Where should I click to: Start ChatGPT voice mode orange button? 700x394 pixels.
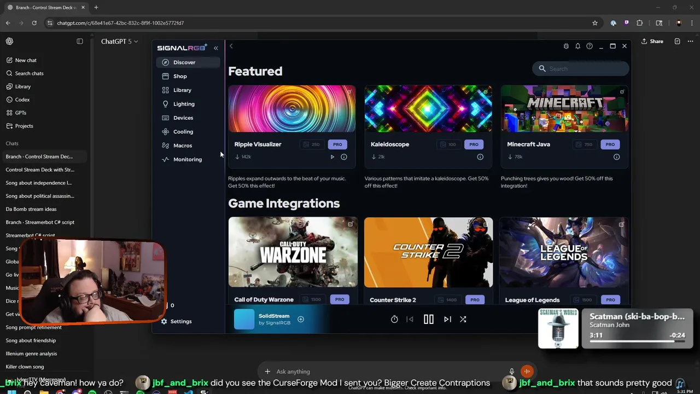pyautogui.click(x=527, y=372)
